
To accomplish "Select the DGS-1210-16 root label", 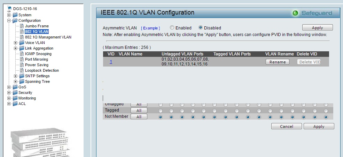I will (25, 9).
